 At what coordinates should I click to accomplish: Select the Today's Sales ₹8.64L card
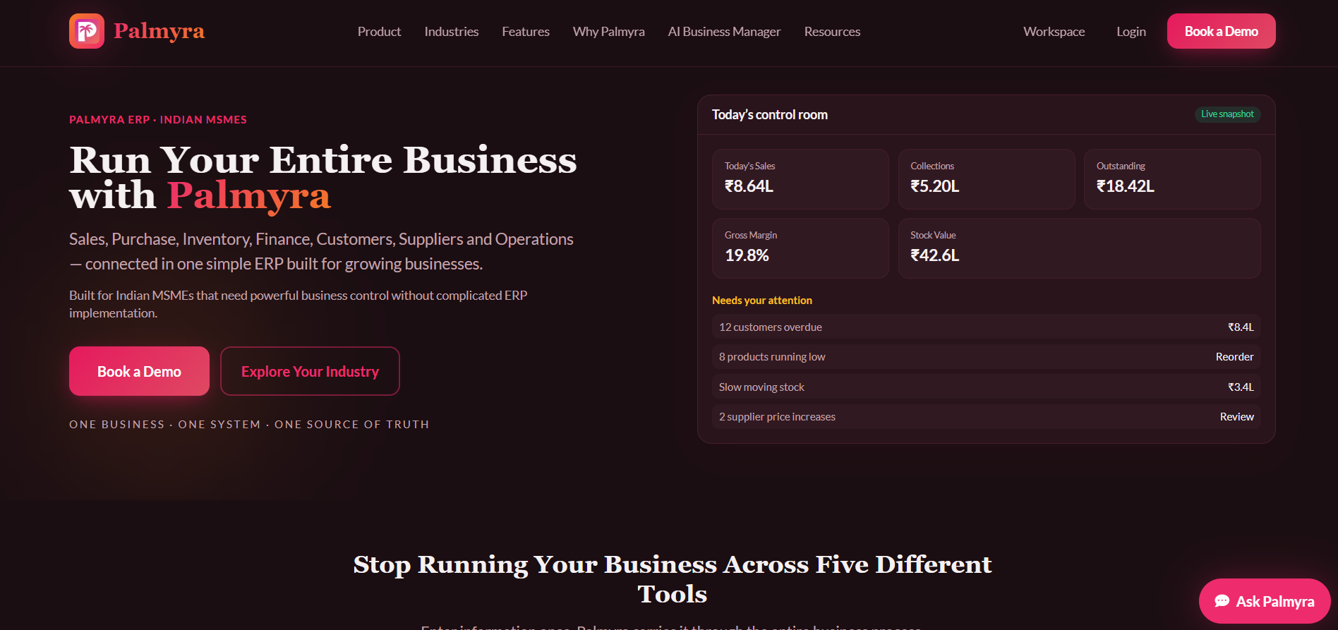pyautogui.click(x=800, y=178)
